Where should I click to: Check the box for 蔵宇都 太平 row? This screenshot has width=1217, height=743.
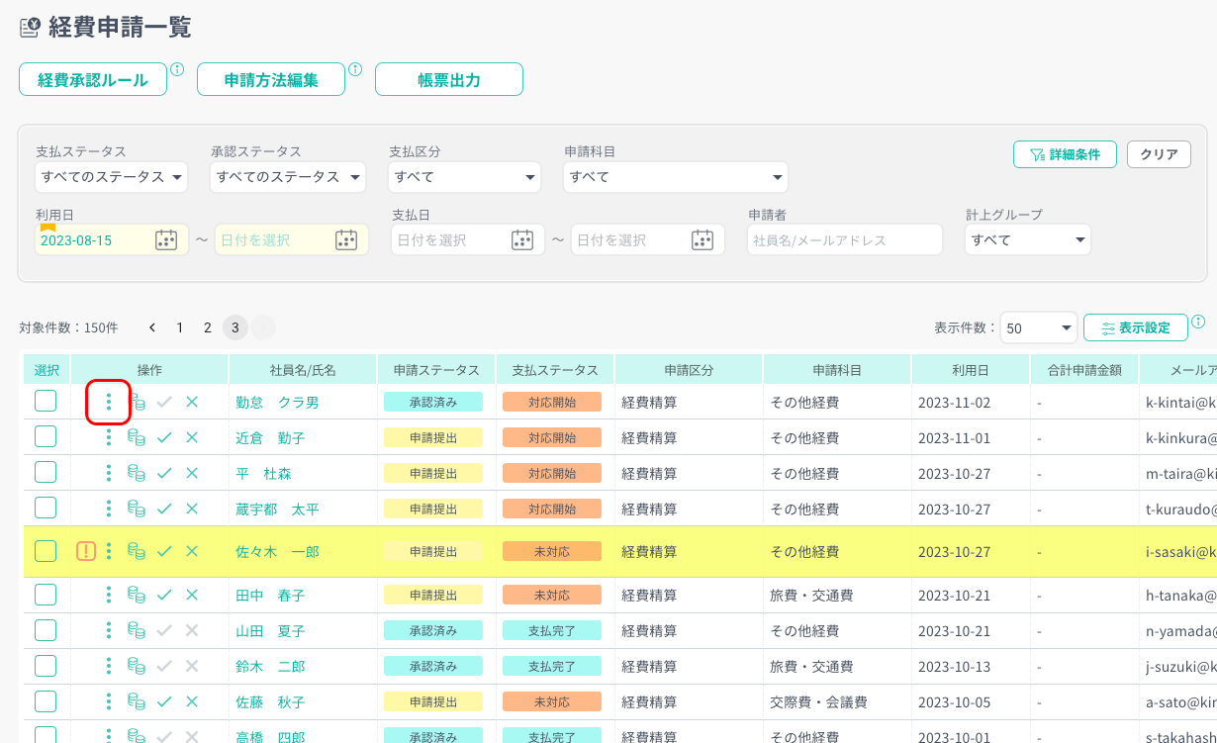coord(46,508)
